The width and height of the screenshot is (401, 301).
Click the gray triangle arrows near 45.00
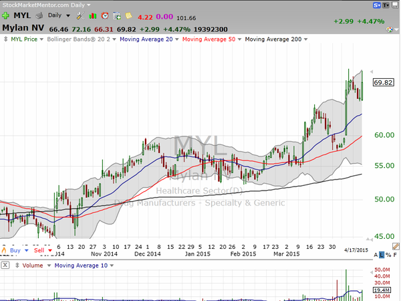369,239
